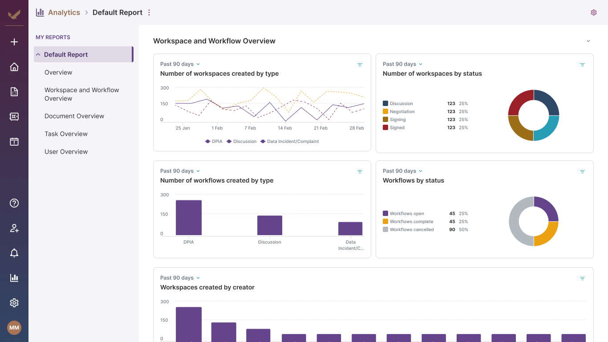
Task: Click the Workflows open legend entry
Action: point(404,213)
